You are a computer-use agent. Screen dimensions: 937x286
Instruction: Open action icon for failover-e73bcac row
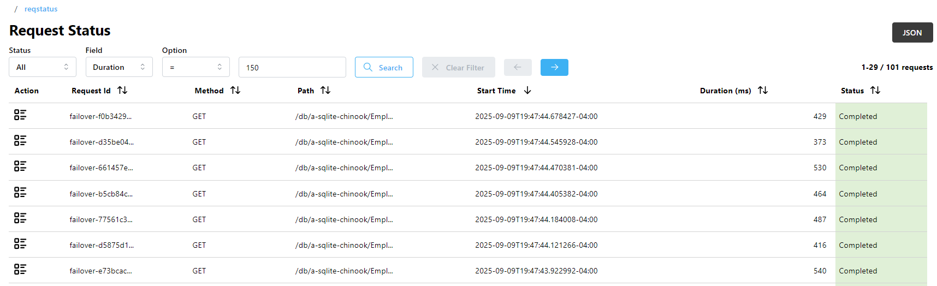coord(20,270)
